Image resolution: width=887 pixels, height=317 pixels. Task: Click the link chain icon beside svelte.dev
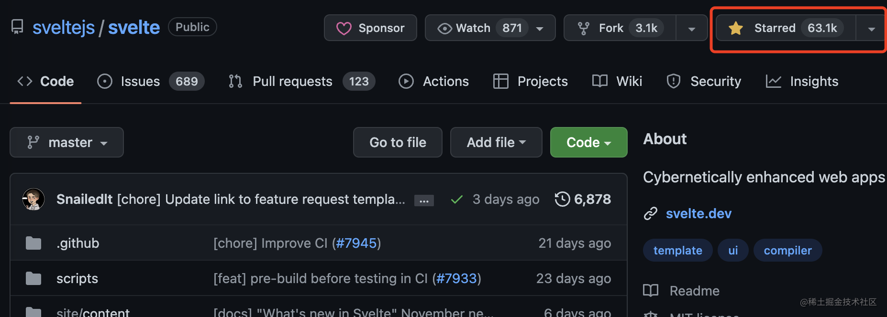click(651, 213)
